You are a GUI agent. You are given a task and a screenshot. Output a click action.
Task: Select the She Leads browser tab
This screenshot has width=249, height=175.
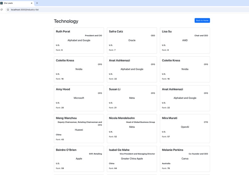click(x=17, y=3)
